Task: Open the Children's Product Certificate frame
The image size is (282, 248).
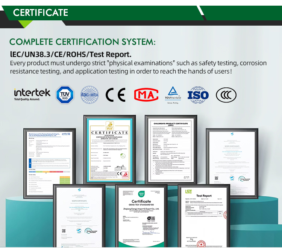Action: click(171, 149)
